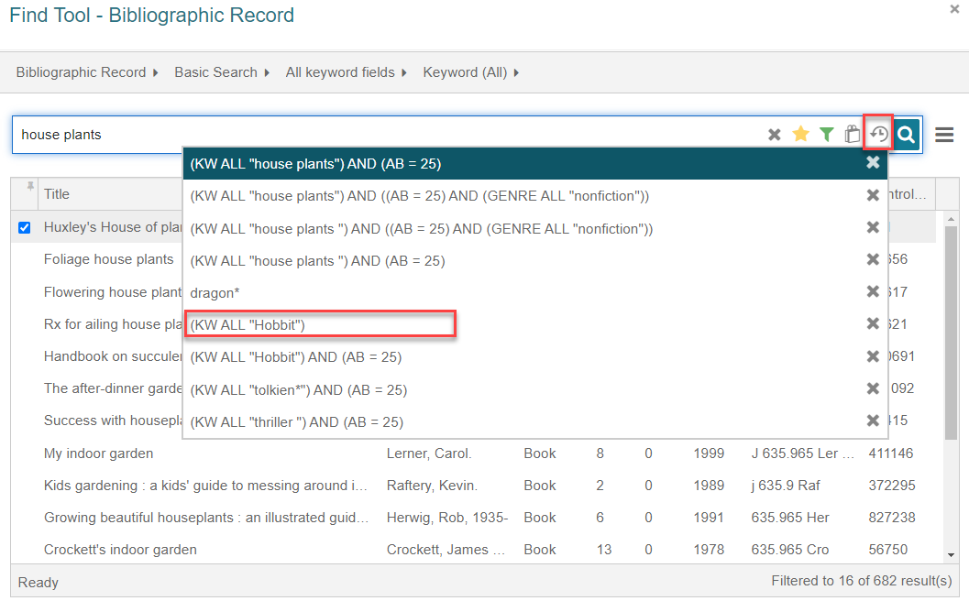
Task: Delete history entry "house plants" with nonfiction genre
Action: (873, 195)
